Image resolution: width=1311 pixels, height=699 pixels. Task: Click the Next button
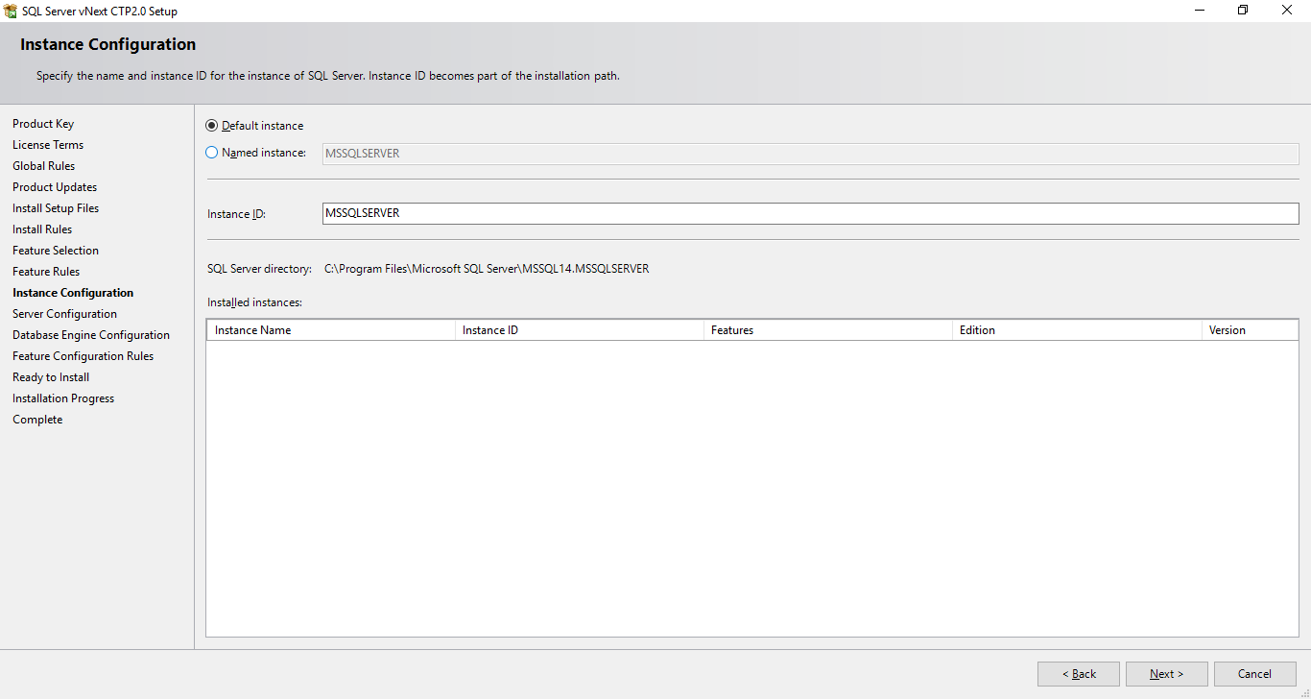pos(1166,674)
